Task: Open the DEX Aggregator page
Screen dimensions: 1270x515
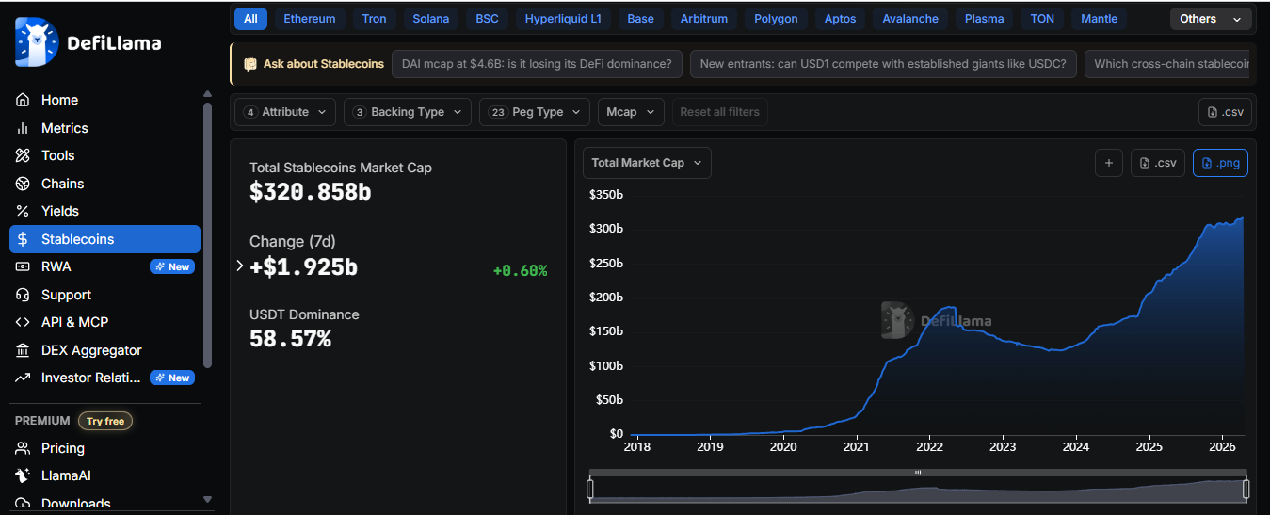Action: pyautogui.click(x=91, y=350)
